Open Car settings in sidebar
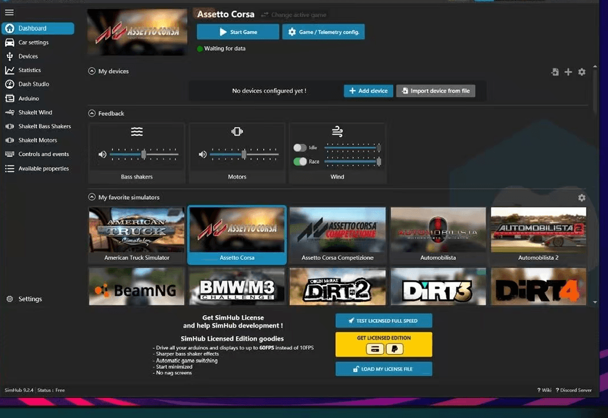 [x=33, y=42]
